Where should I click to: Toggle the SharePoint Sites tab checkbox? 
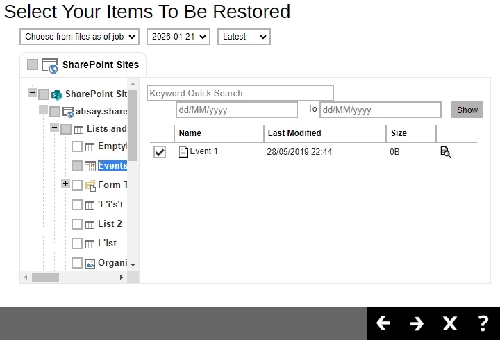click(33, 65)
